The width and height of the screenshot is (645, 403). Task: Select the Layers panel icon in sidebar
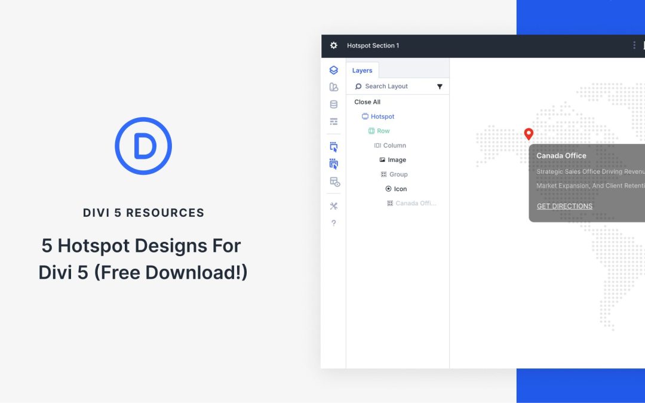point(334,70)
